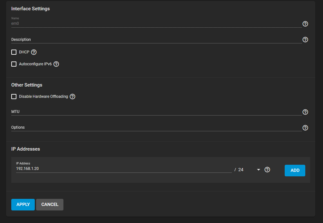Open Disable Hardware Offloading help icon
323x223 pixels.
click(72, 97)
